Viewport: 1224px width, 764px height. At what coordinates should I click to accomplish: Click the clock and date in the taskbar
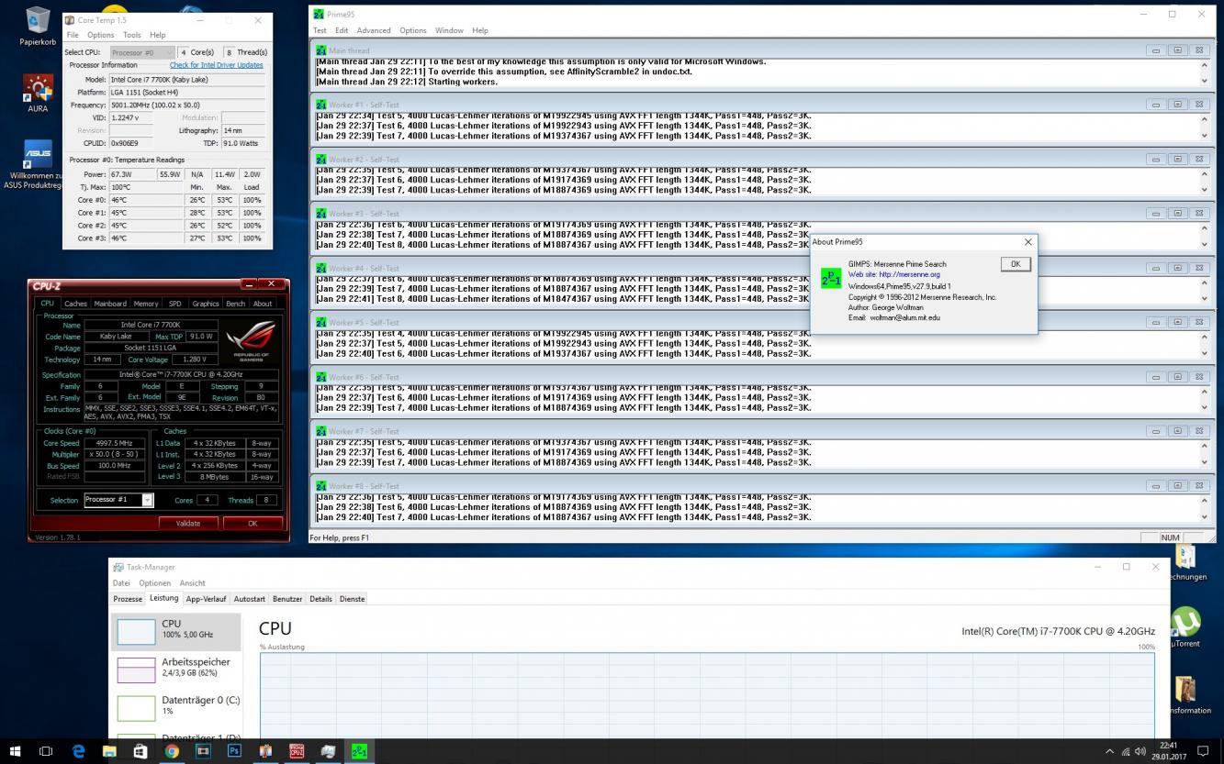click(x=1169, y=751)
